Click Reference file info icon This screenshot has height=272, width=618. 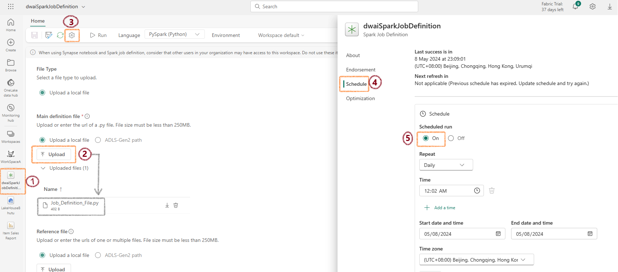click(71, 231)
